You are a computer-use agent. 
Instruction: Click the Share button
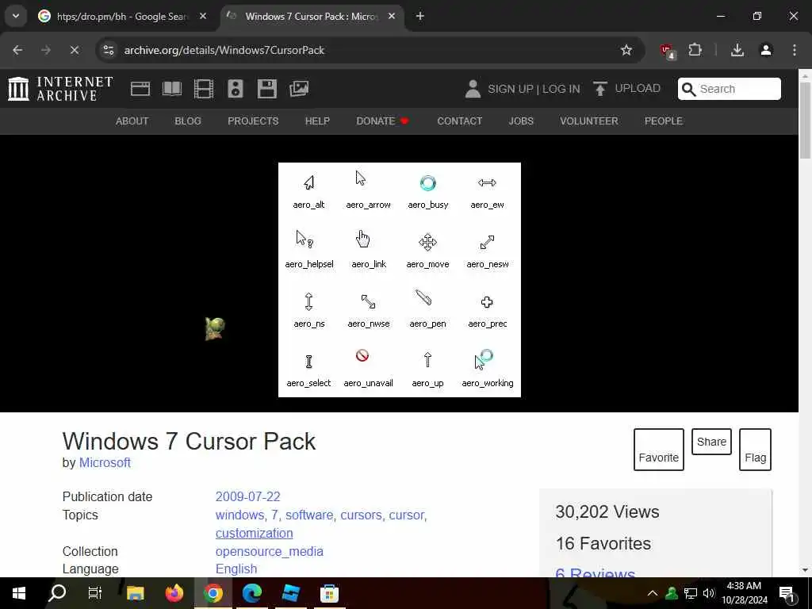[711, 442]
